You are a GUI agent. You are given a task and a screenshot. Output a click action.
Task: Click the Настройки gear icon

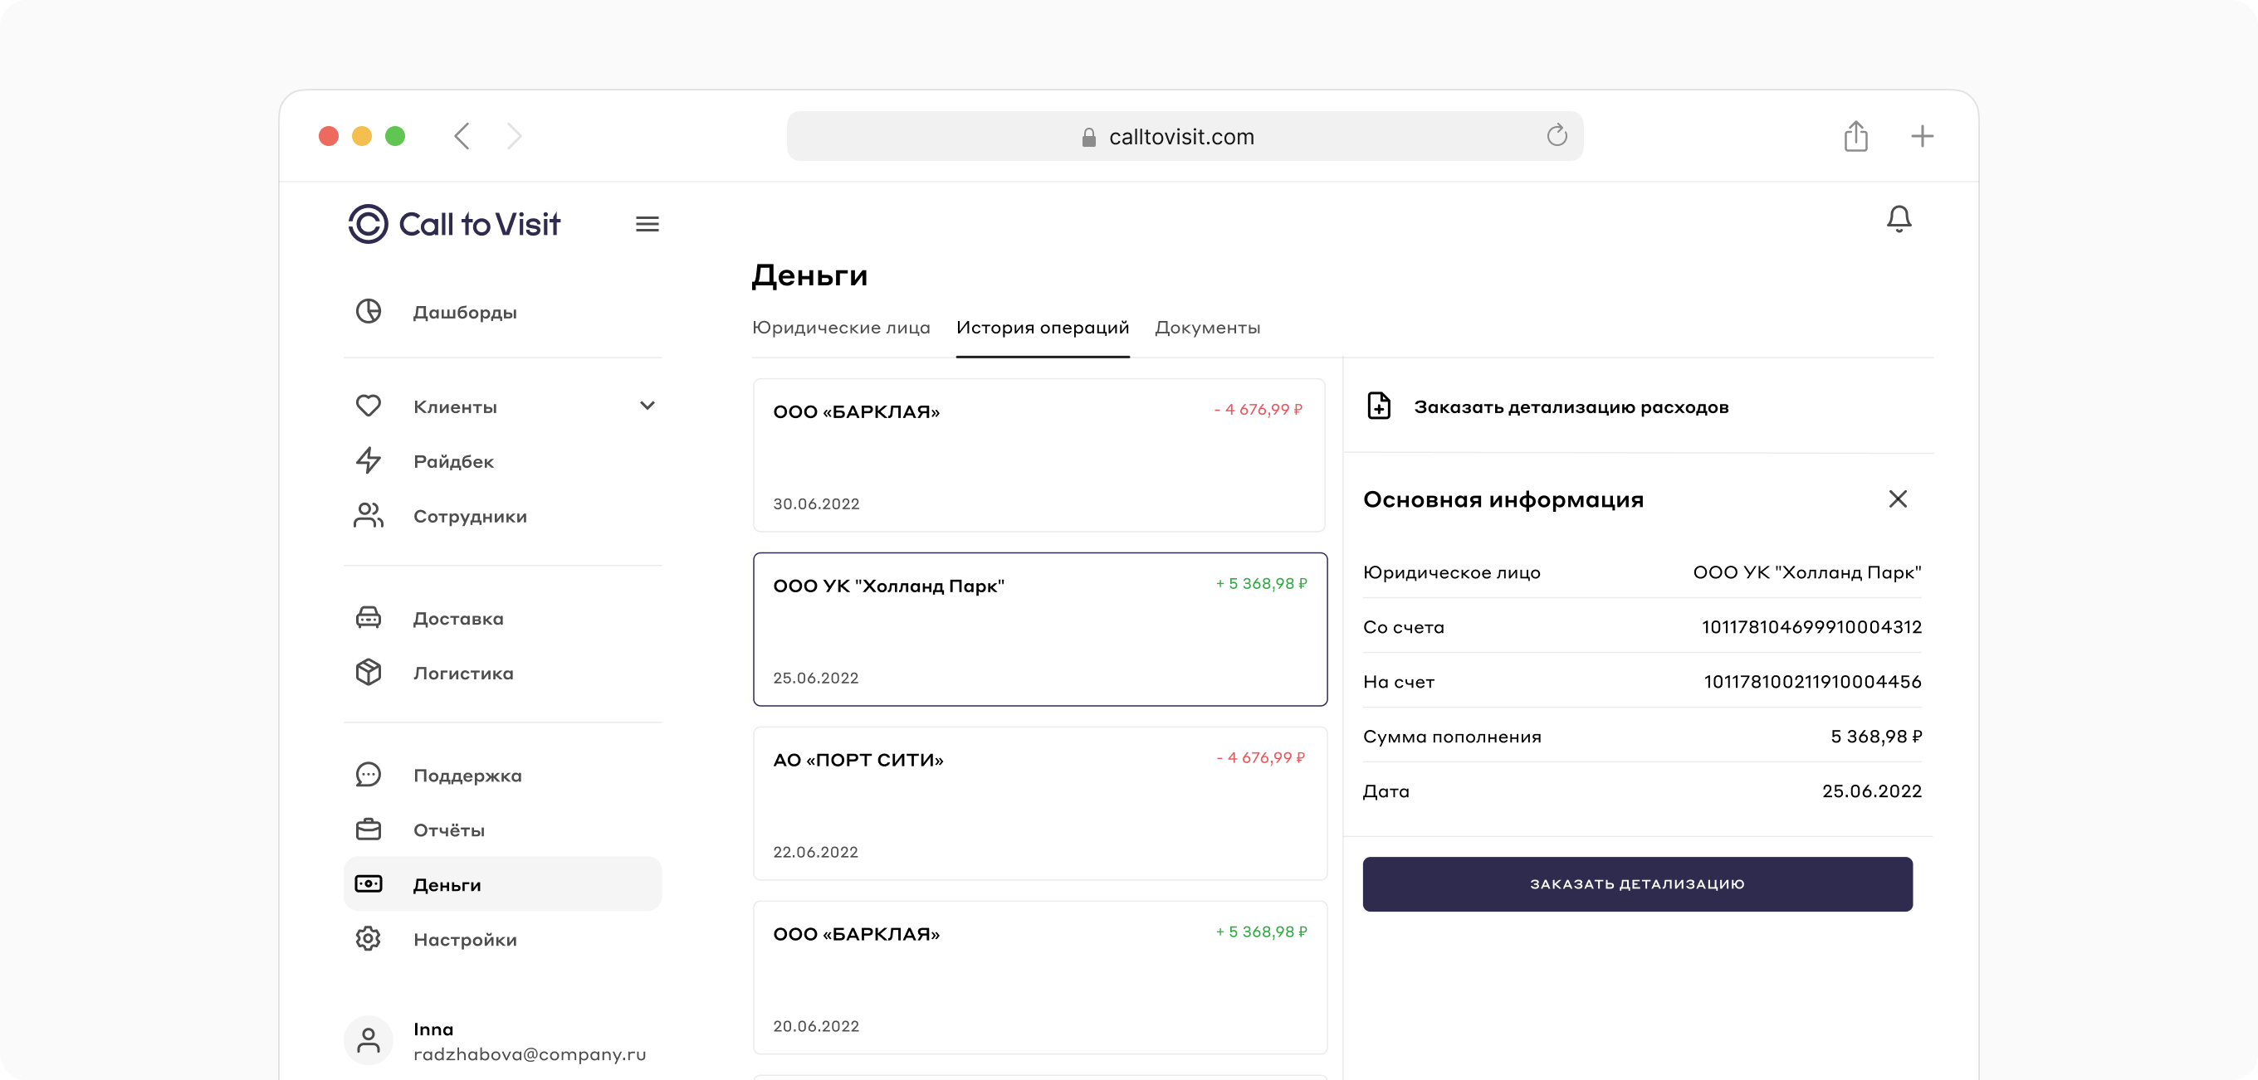tap(368, 939)
